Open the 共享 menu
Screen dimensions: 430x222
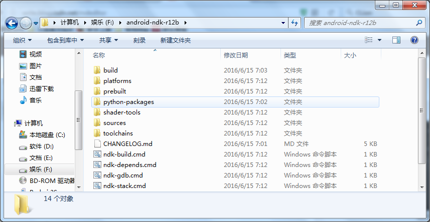108,40
